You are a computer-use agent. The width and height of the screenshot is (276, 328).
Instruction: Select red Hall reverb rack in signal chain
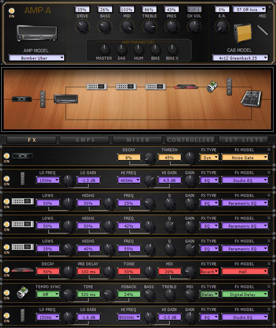coord(186,86)
